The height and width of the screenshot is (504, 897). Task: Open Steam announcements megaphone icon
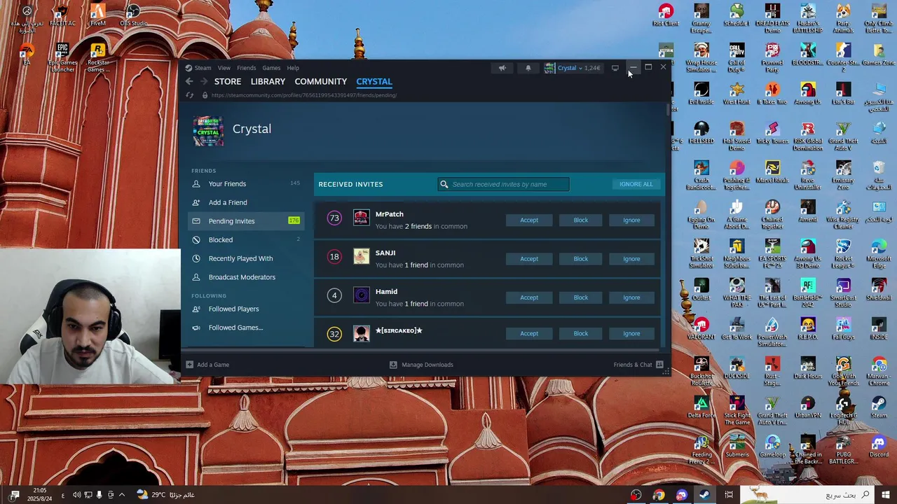502,68
